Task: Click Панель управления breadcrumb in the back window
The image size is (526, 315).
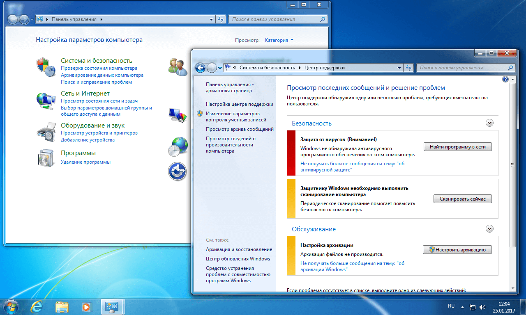Action: (74, 19)
